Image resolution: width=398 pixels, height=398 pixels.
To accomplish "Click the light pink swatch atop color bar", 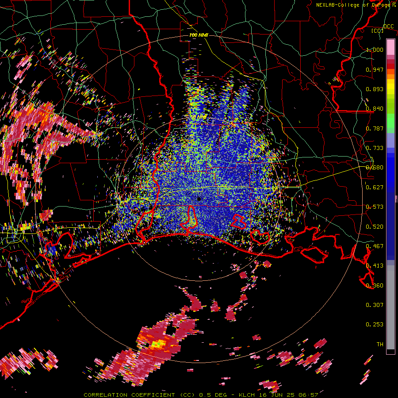I will tap(390, 47).
